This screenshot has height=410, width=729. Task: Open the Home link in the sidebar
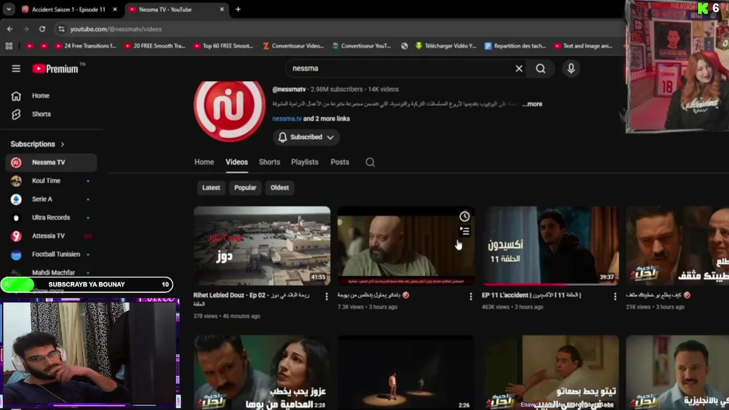pos(40,96)
